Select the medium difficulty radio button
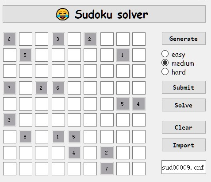211x182 pixels. [x=165, y=63]
